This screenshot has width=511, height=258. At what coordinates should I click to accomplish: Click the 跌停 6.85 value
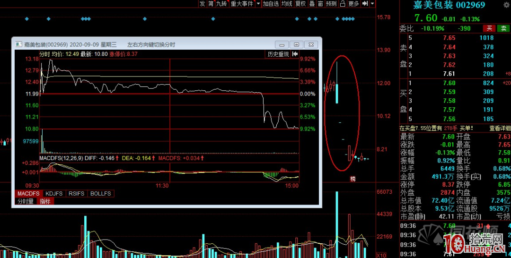tap(504, 184)
